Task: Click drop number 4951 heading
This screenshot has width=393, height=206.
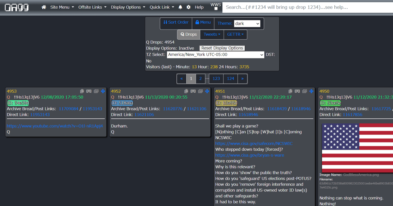Action: (x=220, y=91)
